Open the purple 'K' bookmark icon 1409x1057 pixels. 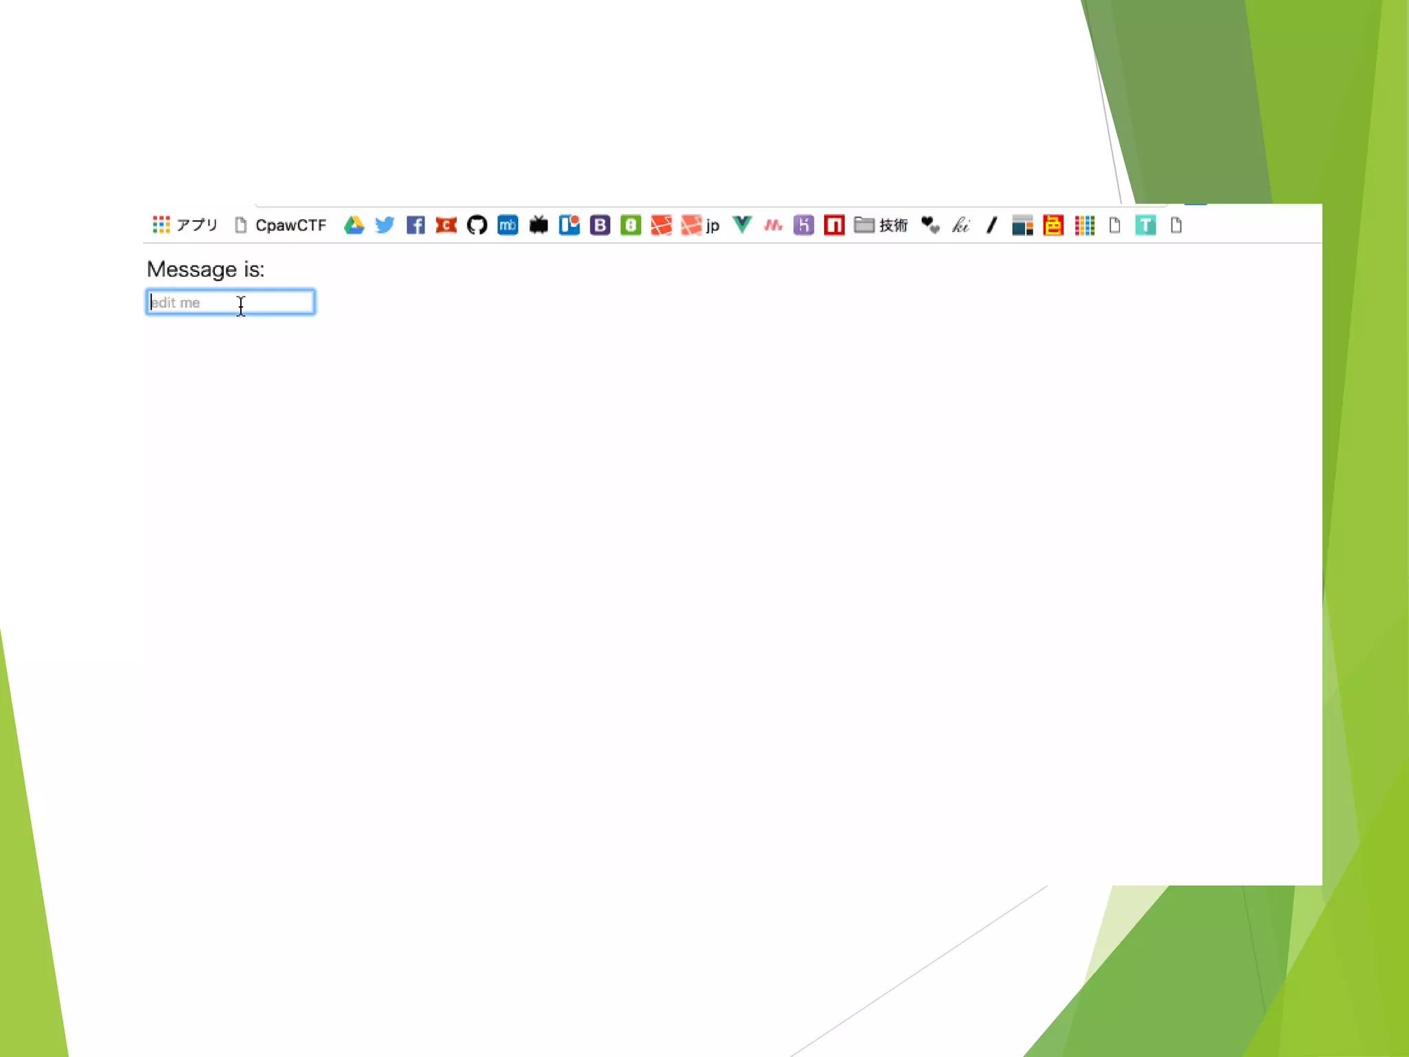804,225
